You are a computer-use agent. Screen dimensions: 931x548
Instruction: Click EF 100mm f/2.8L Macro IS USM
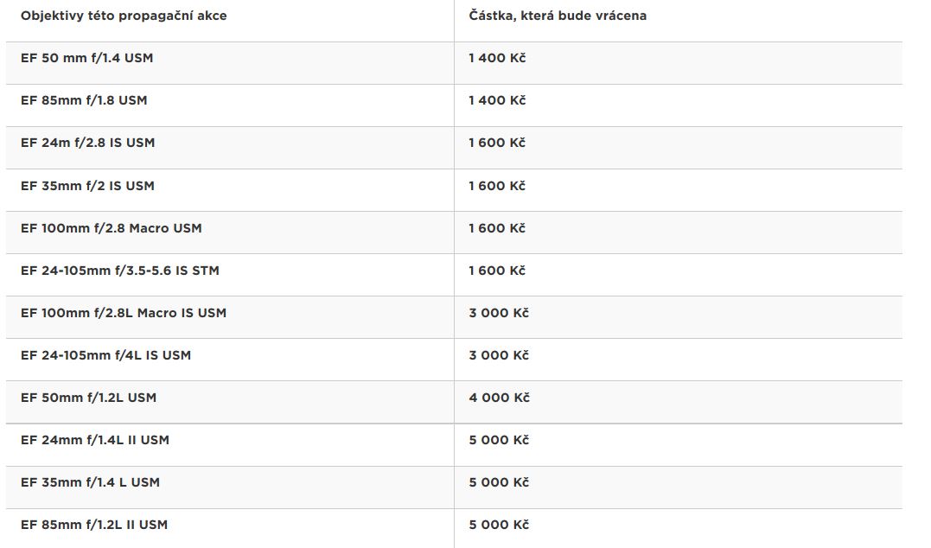(124, 313)
